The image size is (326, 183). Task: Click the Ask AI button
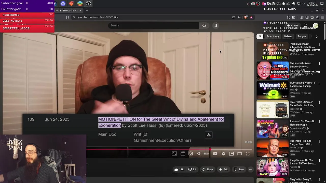click(x=223, y=170)
